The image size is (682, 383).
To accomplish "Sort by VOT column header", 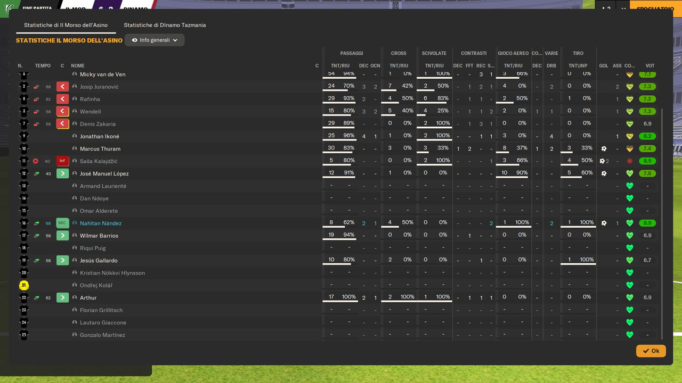I will click(650, 66).
